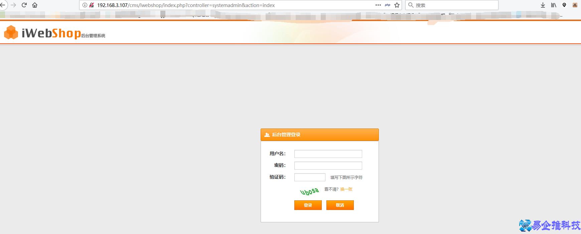Click the 密码 password field
The image size is (581, 234).
coord(328,166)
